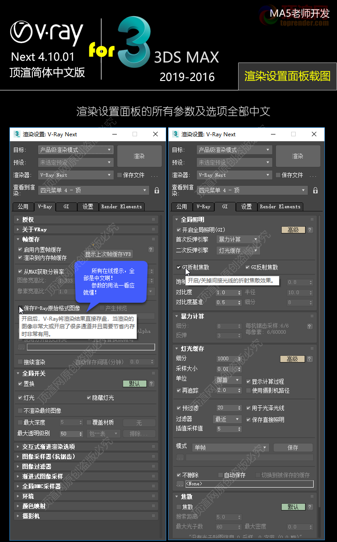
Task: Click 保存 button in 灯光缓存
Action: (x=293, y=448)
